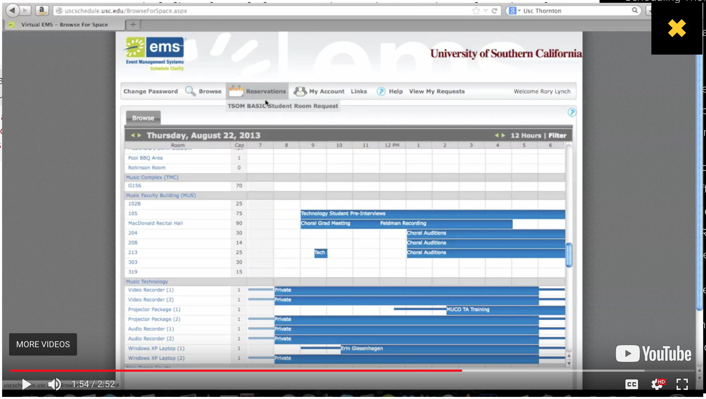This screenshot has height=399, width=706.
Task: Select the Virtual EMS browser tab
Action: point(64,24)
